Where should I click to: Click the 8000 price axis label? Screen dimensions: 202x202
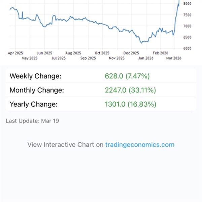coord(188,4)
